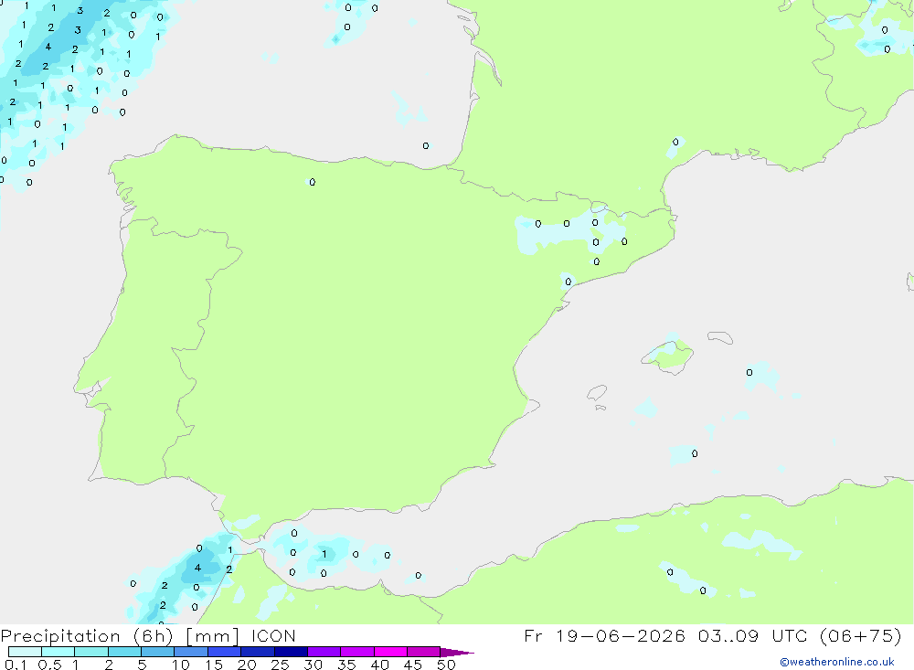Click the legend label '15'
This screenshot has width=914, height=670.
(214, 665)
